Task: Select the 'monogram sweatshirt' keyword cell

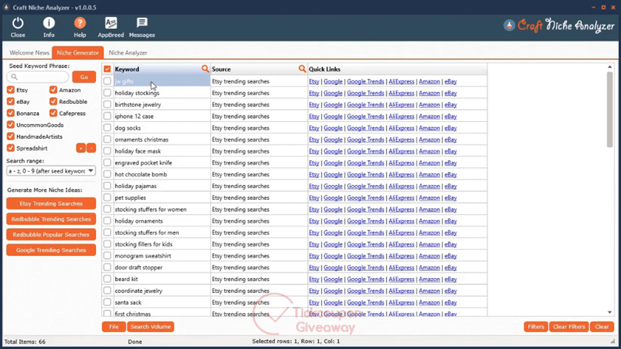Action: point(162,255)
